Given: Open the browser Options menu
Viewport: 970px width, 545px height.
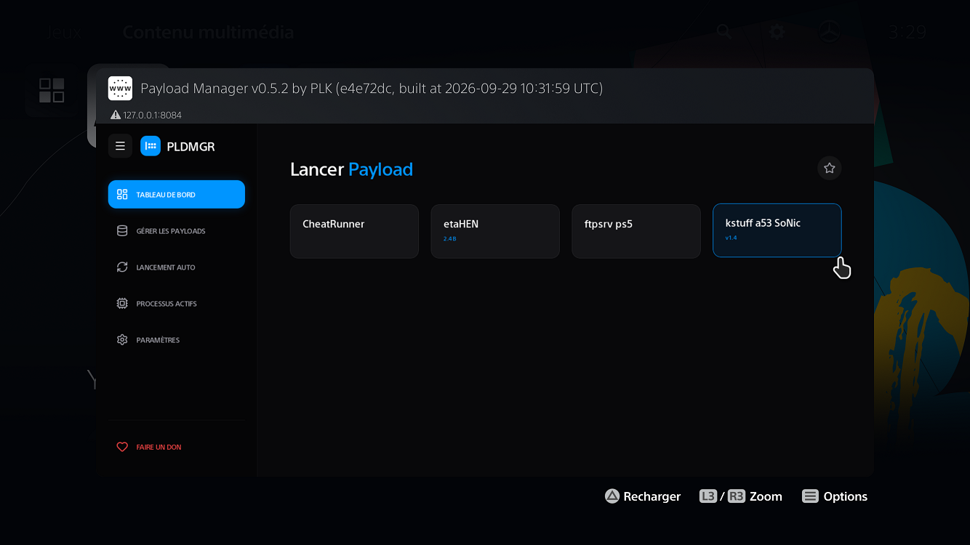Looking at the screenshot, I should pyautogui.click(x=835, y=496).
